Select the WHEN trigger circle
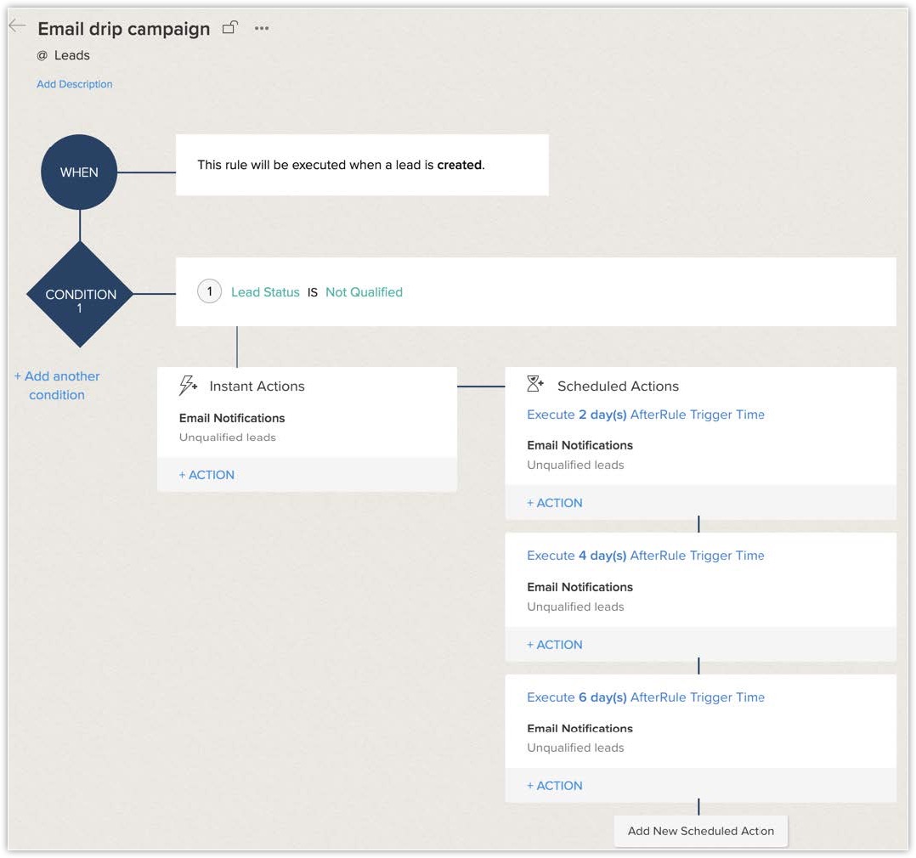Viewport: 916px width, 858px height. coord(79,172)
